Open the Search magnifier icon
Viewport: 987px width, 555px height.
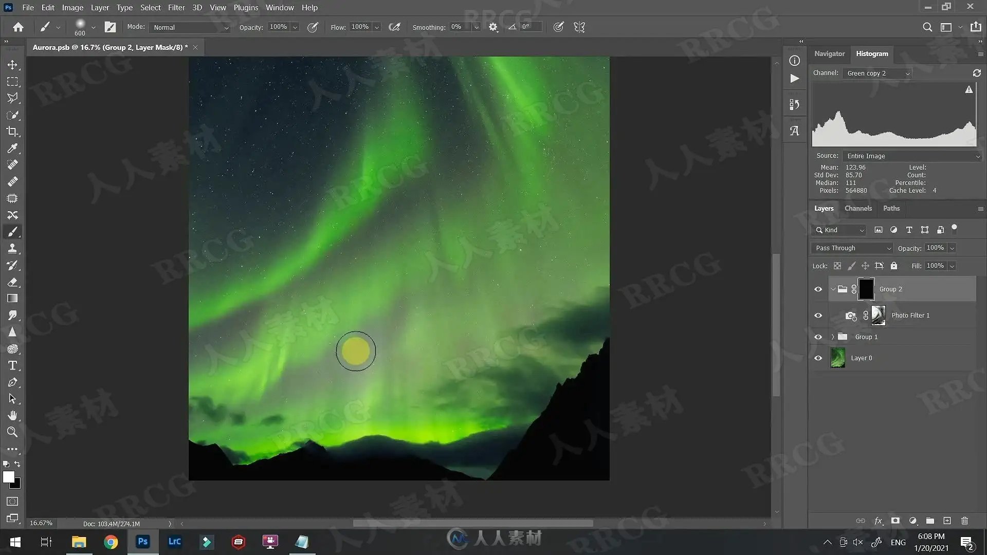(x=927, y=27)
